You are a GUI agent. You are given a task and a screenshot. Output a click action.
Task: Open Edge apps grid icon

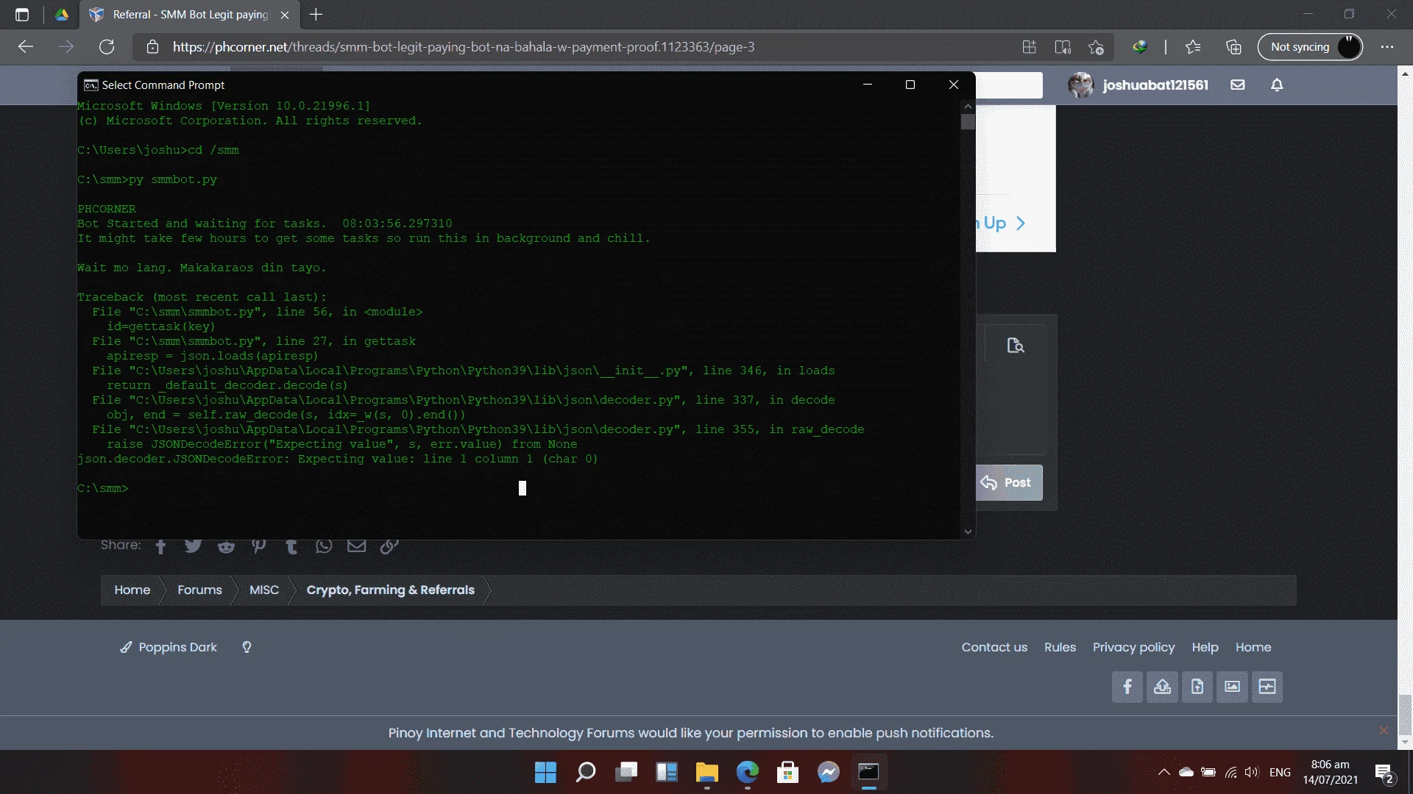(x=1030, y=47)
